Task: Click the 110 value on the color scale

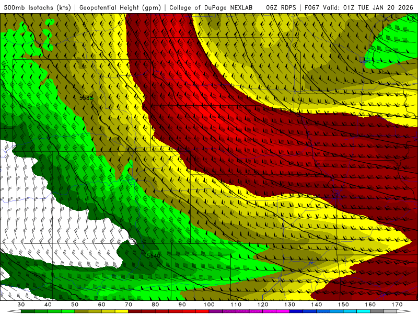Action: click(236, 305)
